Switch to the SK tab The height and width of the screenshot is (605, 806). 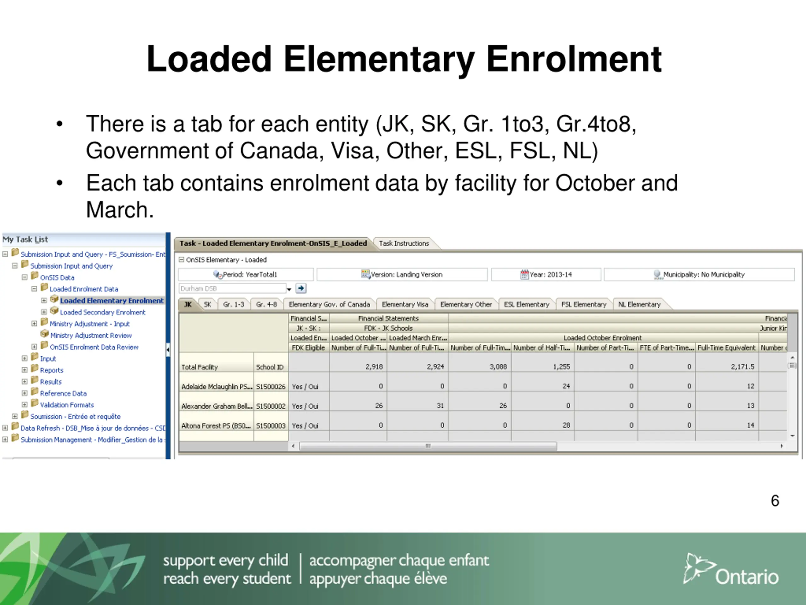[207, 304]
